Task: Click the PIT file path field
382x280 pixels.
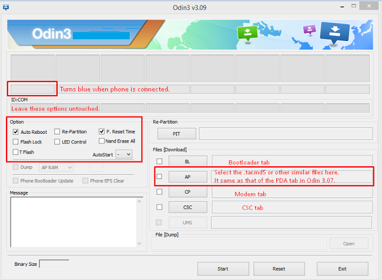Action: coord(286,134)
